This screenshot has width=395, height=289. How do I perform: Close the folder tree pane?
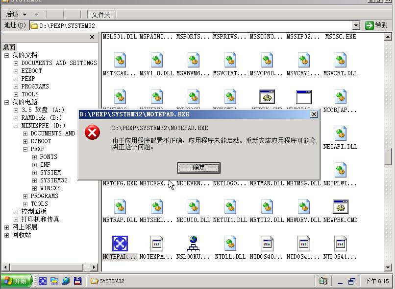tap(92, 37)
